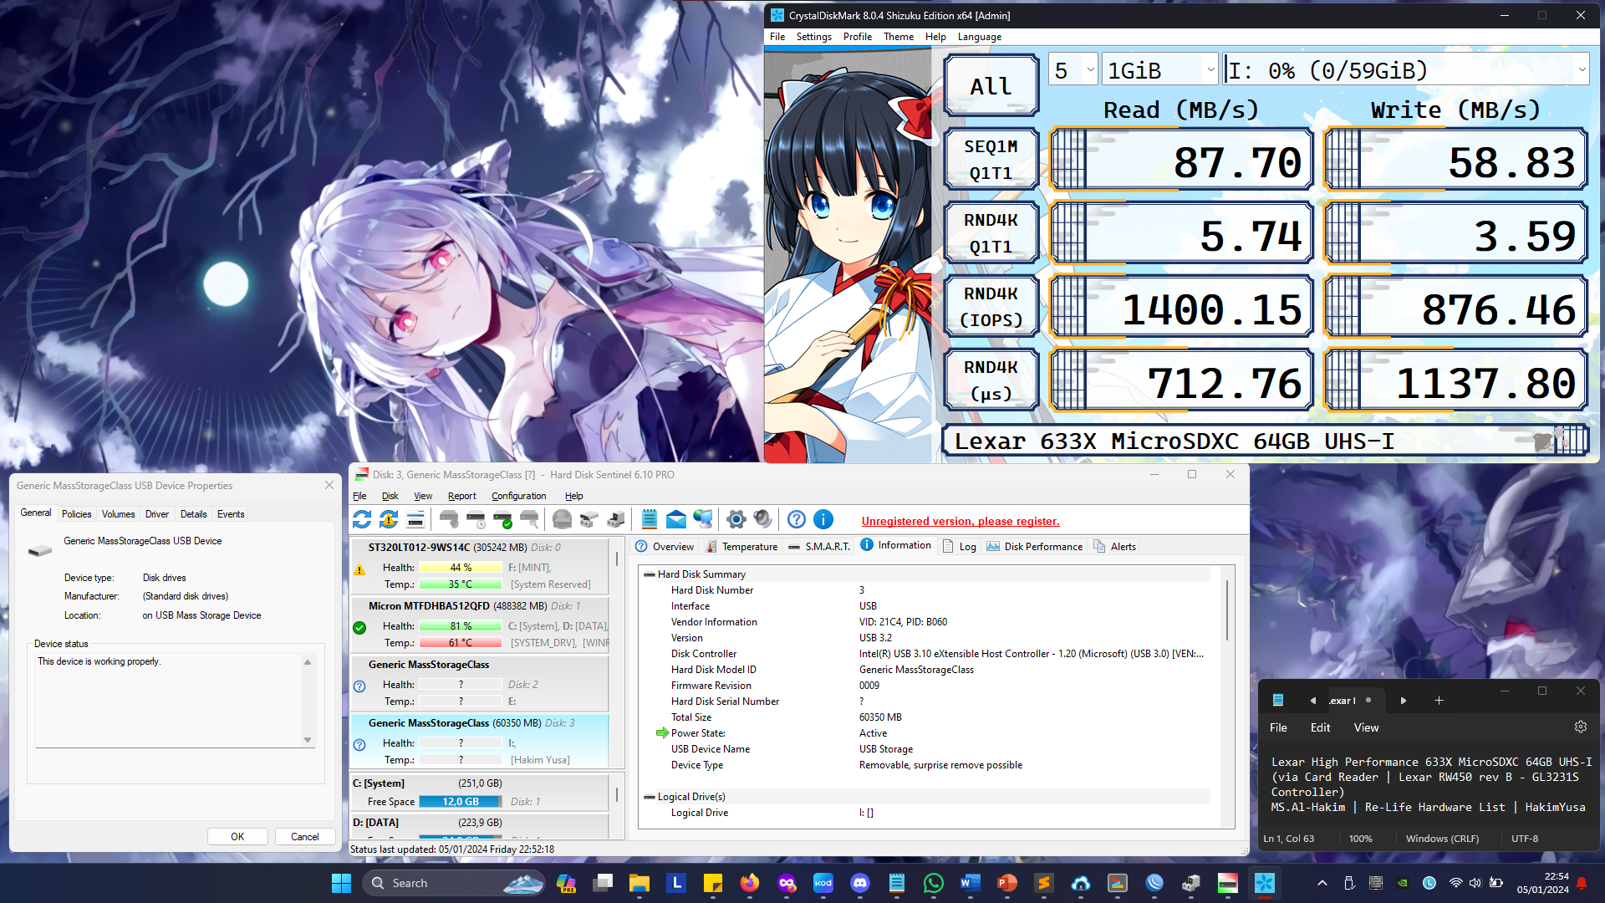Click the RND4K (IOPS) button
The height and width of the screenshot is (903, 1605).
click(x=991, y=306)
